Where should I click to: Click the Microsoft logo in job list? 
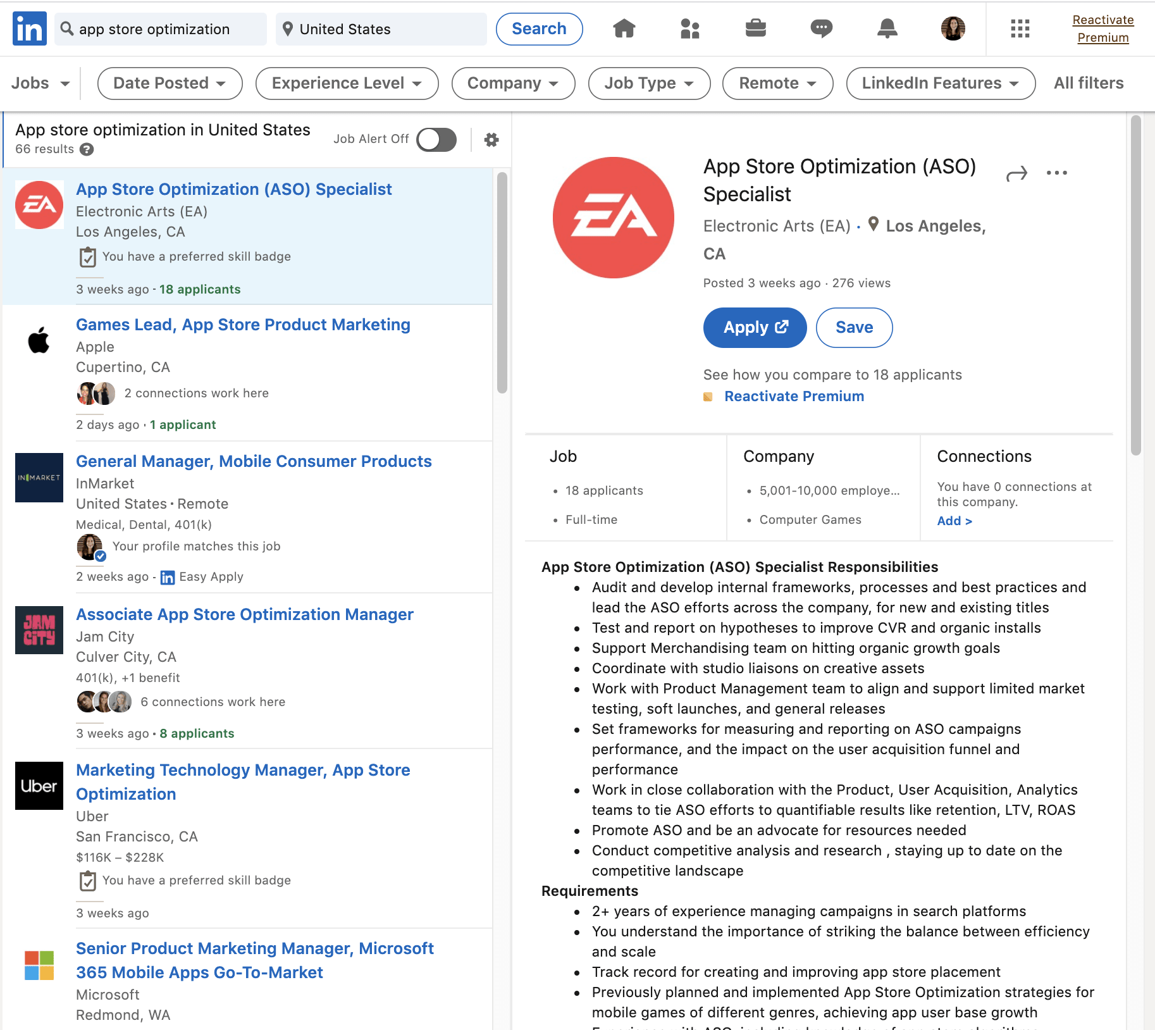pos(39,965)
